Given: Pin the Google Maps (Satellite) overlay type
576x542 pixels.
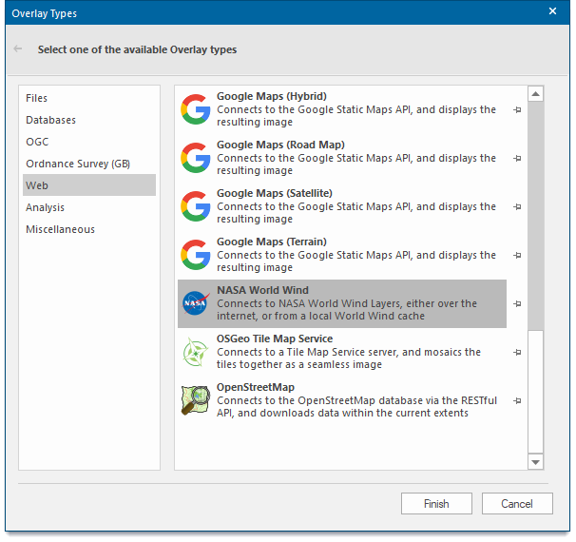Looking at the screenshot, I should [x=517, y=206].
